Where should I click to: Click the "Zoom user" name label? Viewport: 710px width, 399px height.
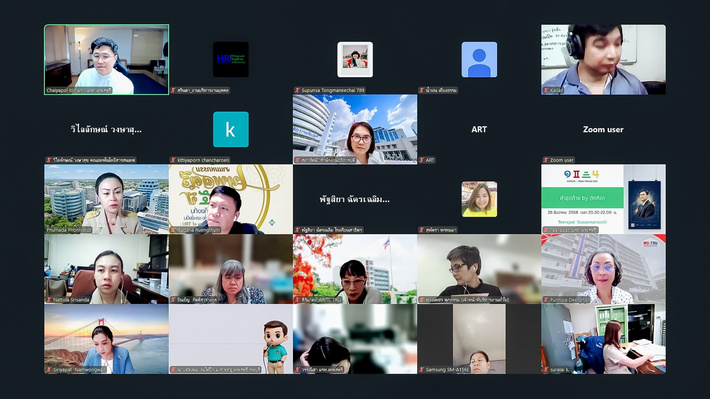pyautogui.click(x=561, y=160)
